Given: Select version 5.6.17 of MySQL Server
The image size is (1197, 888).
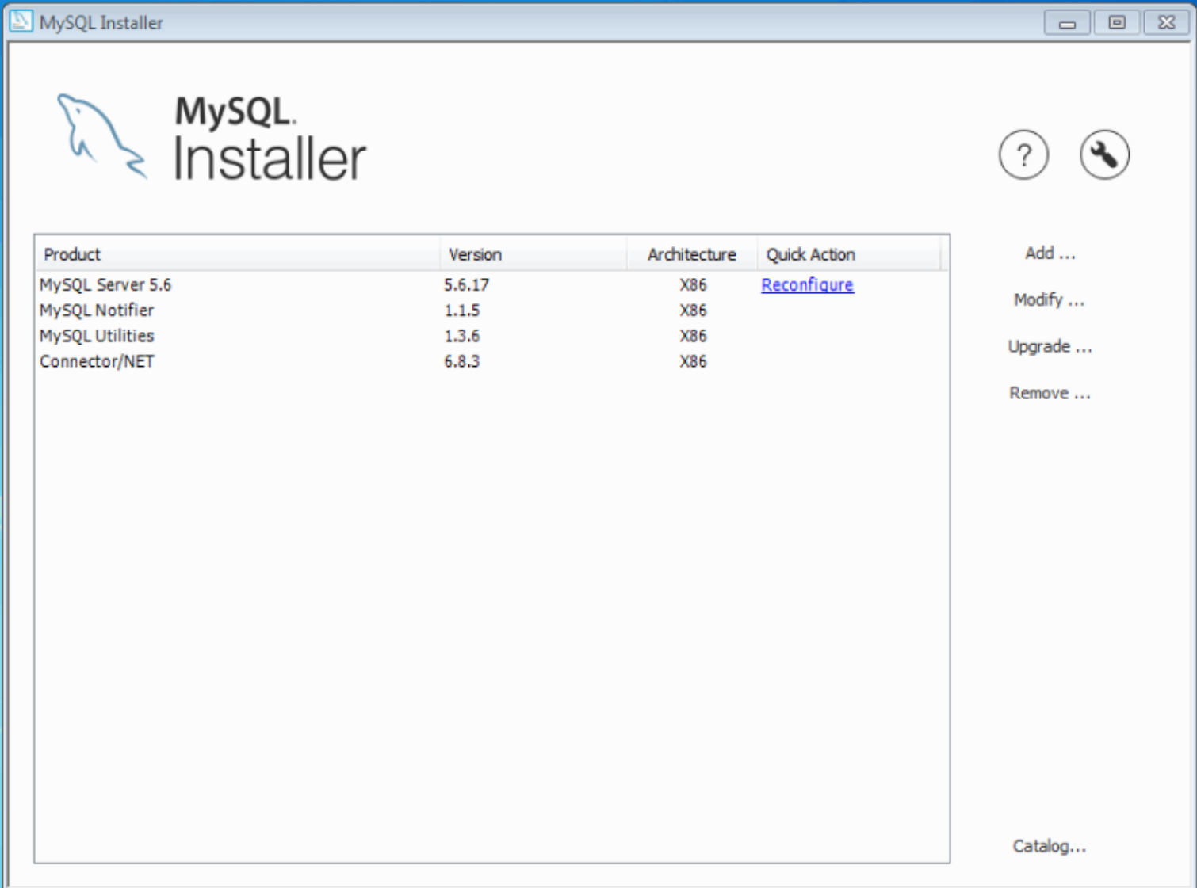Looking at the screenshot, I should [461, 284].
